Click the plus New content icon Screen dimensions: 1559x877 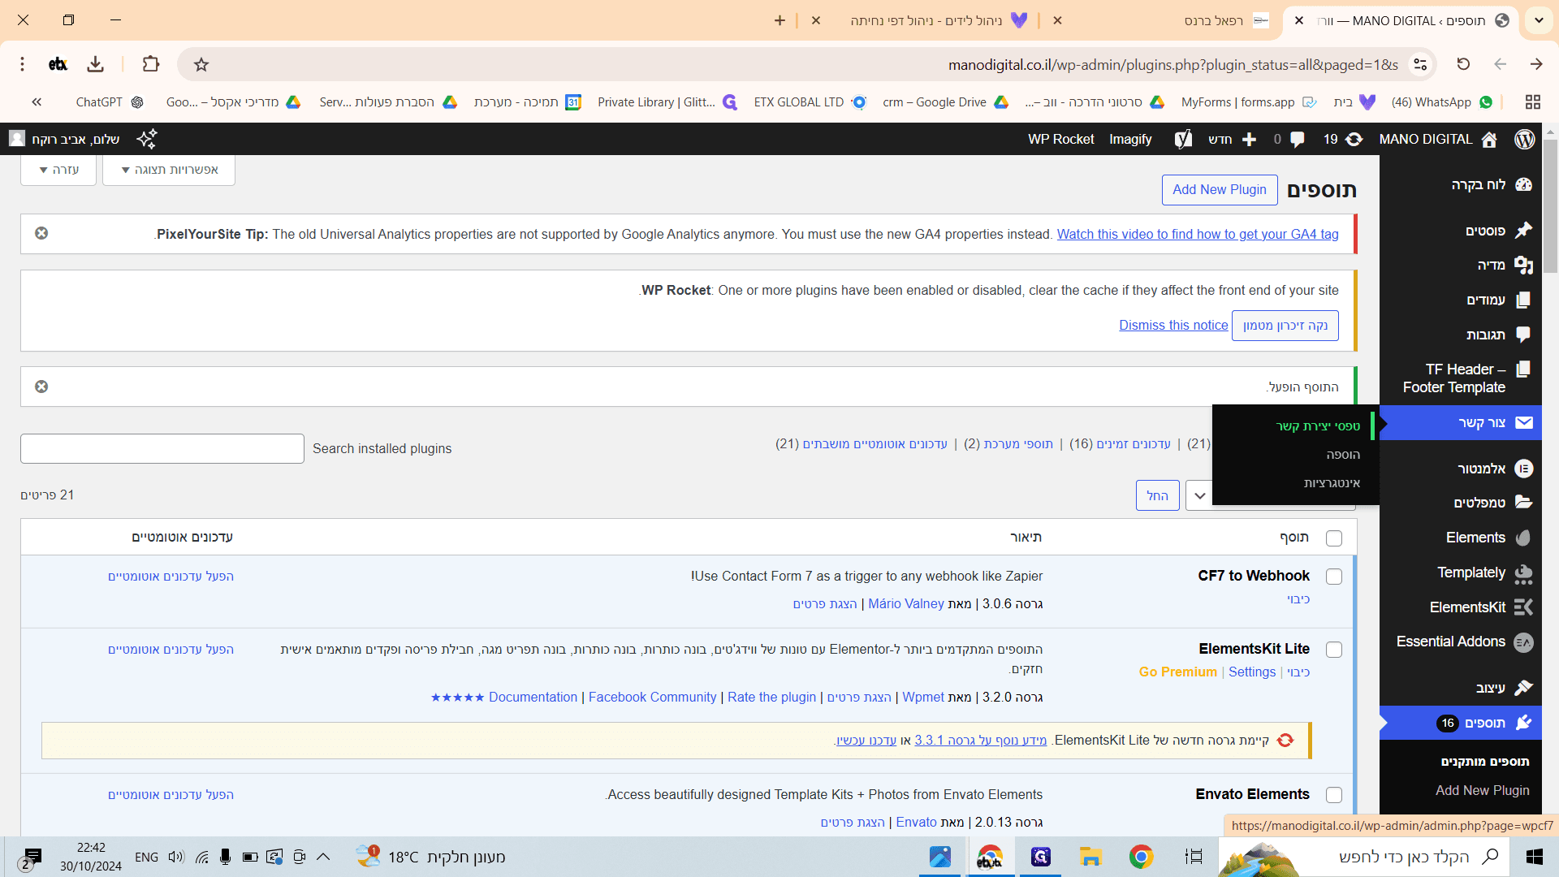tap(1249, 139)
